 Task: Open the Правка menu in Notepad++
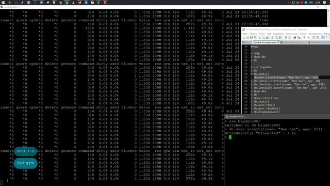pos(253,34)
